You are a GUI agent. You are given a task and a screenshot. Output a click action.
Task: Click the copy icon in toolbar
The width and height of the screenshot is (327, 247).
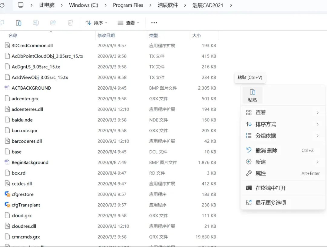pos(2,22)
